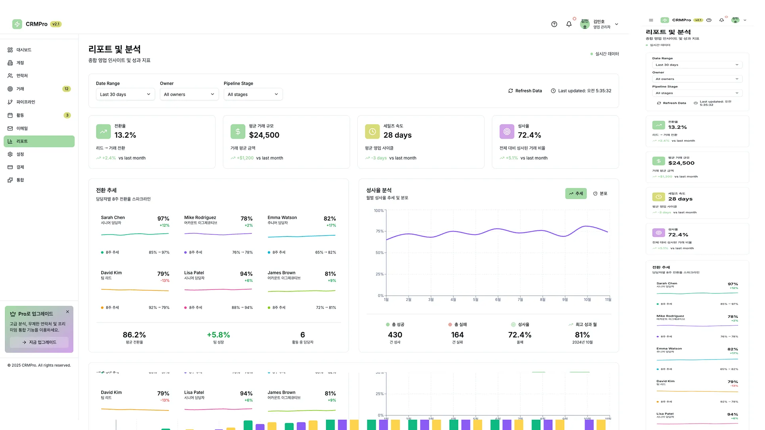Viewport: 765px width, 430px height.
Task: Go to 활동 in the sidebar
Action: pos(39,115)
